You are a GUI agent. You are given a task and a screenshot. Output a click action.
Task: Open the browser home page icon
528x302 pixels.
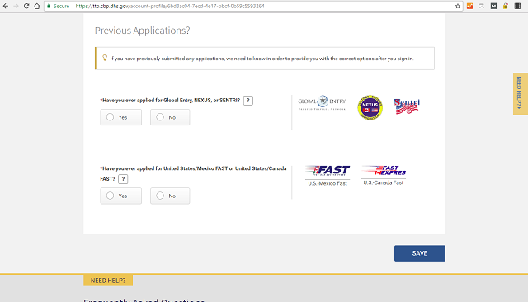pos(36,6)
